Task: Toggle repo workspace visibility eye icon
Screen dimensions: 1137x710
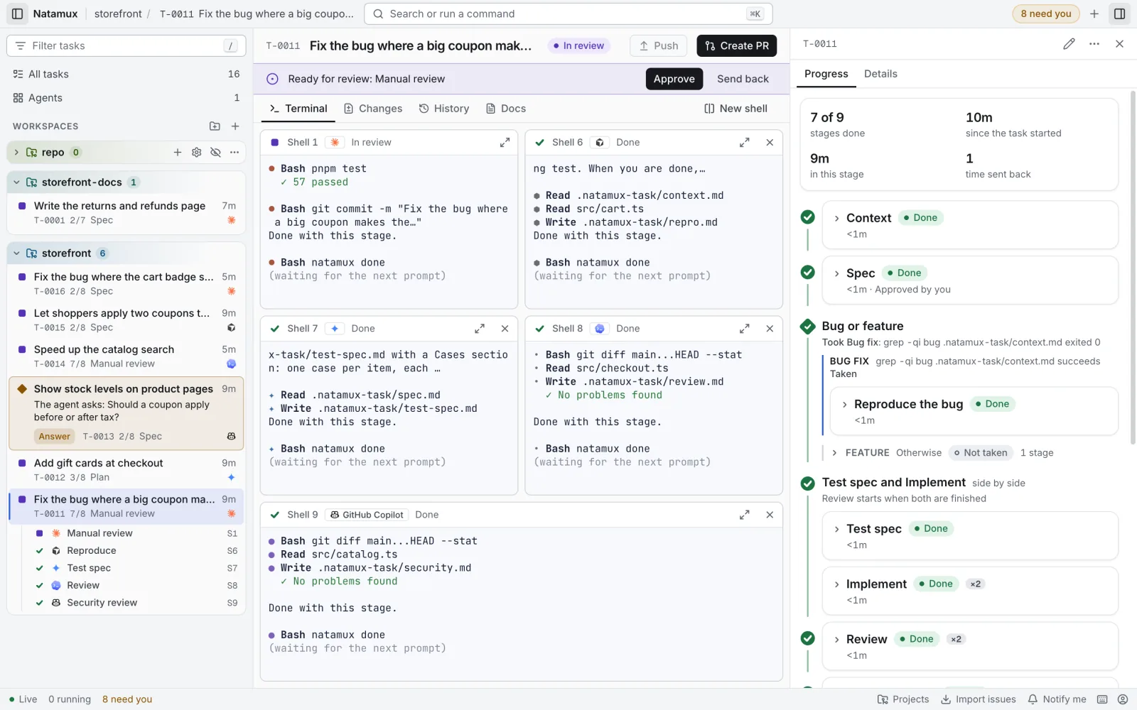Action: [215, 152]
